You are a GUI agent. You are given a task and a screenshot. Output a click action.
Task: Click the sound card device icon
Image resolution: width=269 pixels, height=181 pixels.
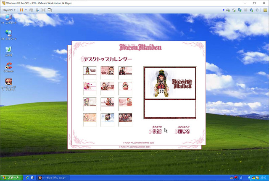point(251,10)
